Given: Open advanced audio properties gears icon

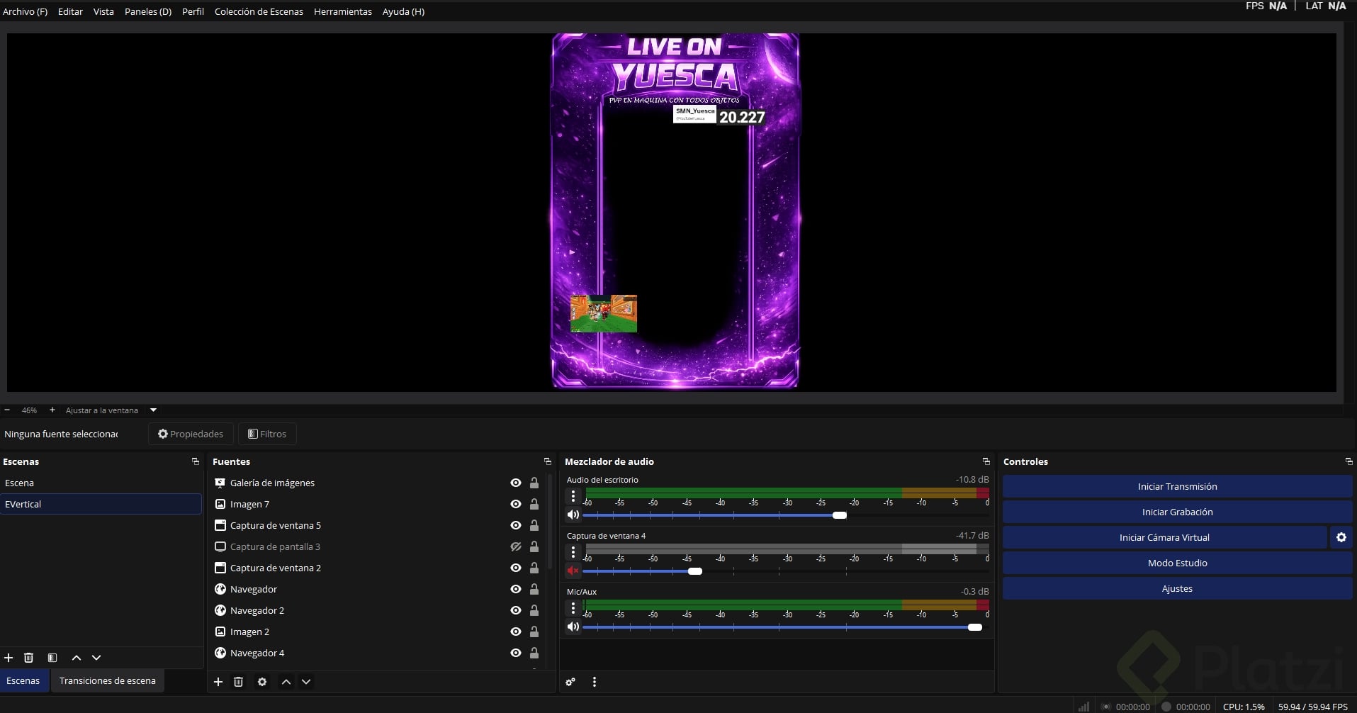Looking at the screenshot, I should (570, 682).
